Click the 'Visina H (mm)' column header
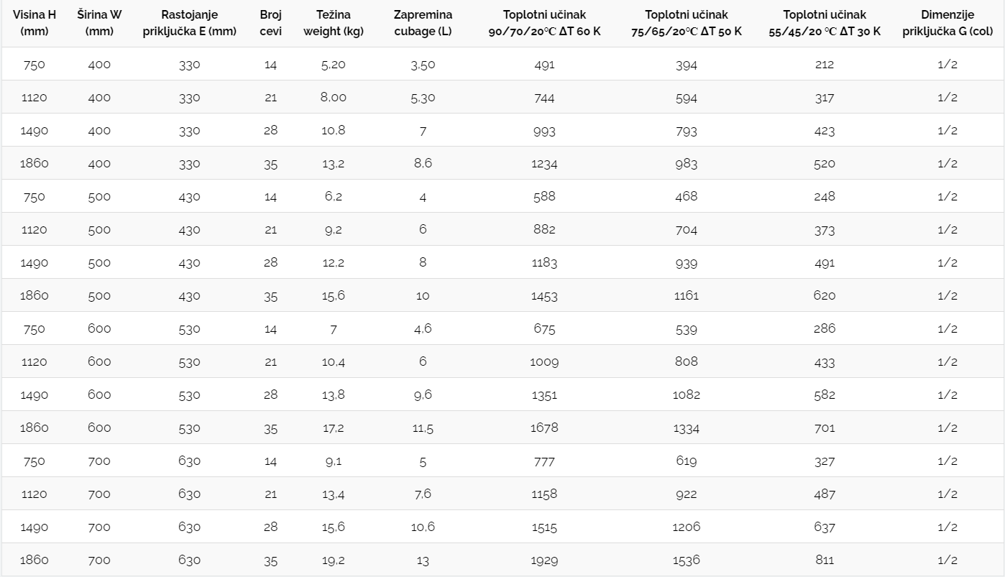This screenshot has width=1005, height=577. pyautogui.click(x=35, y=23)
